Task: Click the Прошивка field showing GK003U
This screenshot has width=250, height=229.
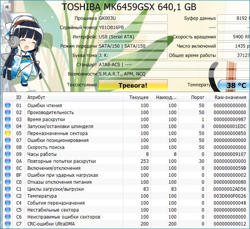Action: [x=133, y=18]
